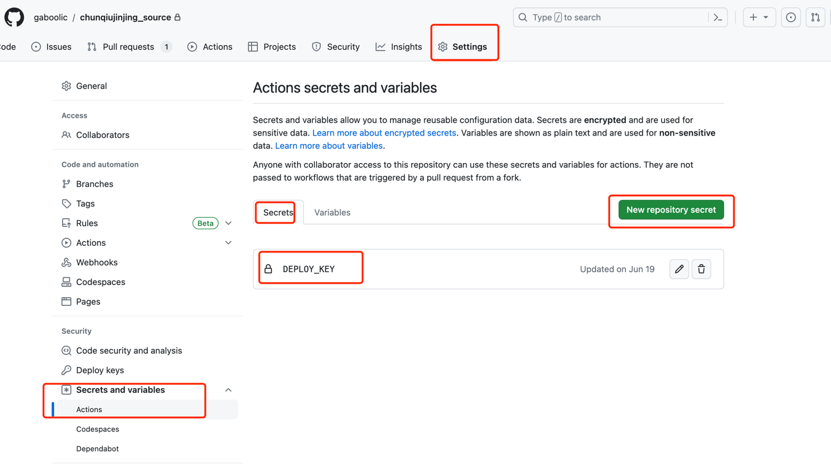Delete DEPLOY_KEY using the trash icon
The height and width of the screenshot is (472, 831).
click(701, 269)
